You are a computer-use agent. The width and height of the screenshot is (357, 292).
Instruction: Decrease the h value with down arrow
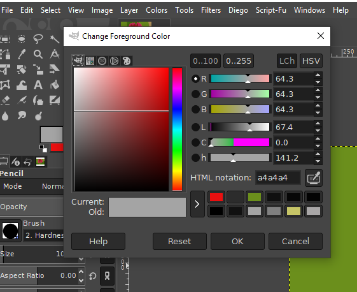click(x=318, y=161)
